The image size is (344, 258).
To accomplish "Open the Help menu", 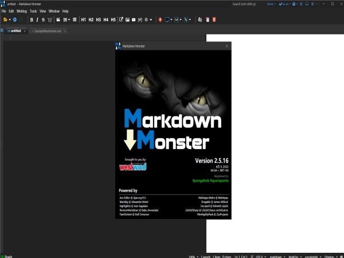I will (65, 11).
